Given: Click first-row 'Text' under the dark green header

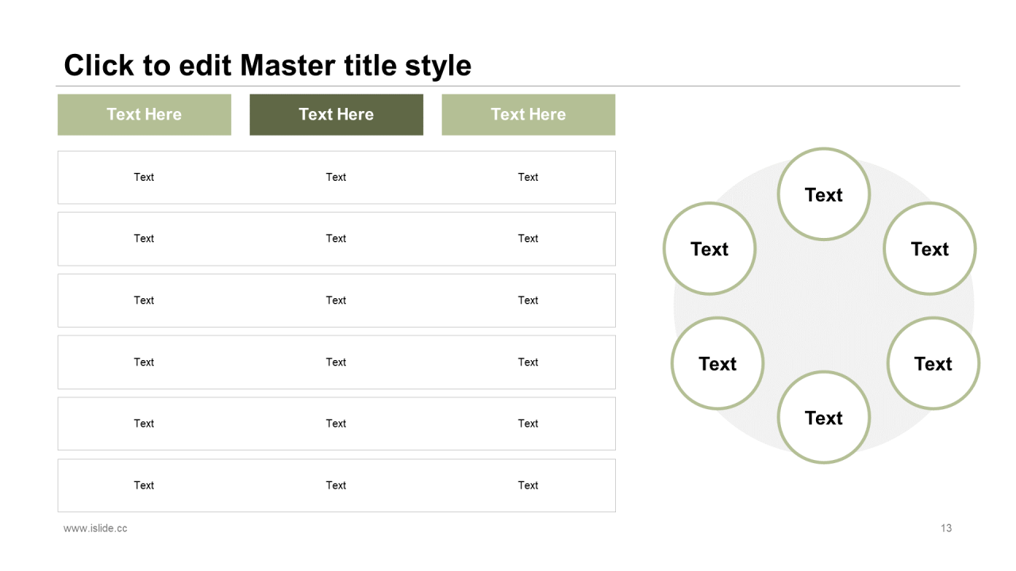Looking at the screenshot, I should coord(336,177).
